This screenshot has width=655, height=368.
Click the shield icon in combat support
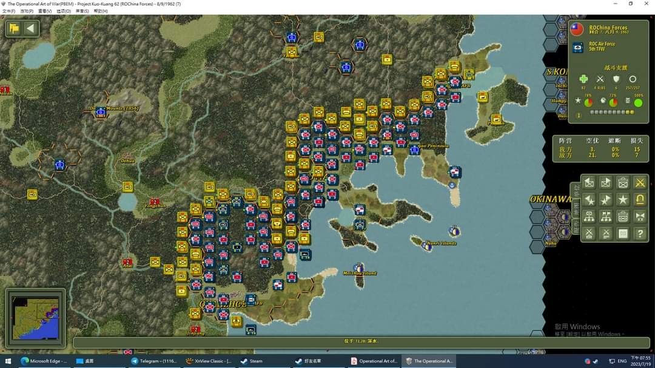[x=616, y=79]
